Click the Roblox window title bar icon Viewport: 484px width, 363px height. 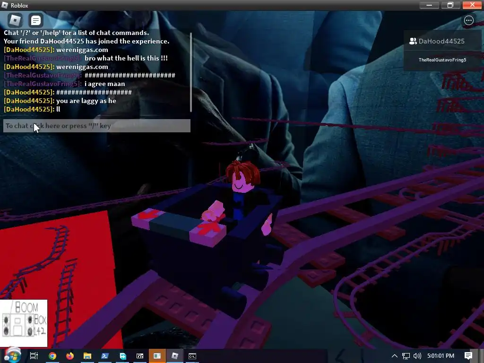[x=5, y=5]
